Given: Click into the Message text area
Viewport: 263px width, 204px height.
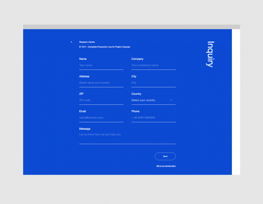Looking at the screenshot, I should pyautogui.click(x=127, y=137).
